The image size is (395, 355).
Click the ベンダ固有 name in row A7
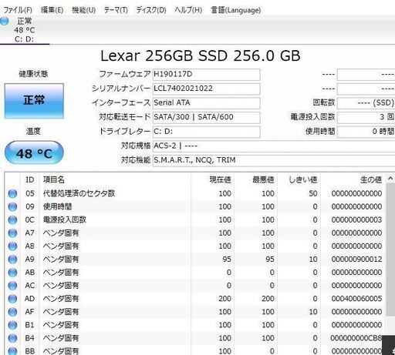point(61,233)
